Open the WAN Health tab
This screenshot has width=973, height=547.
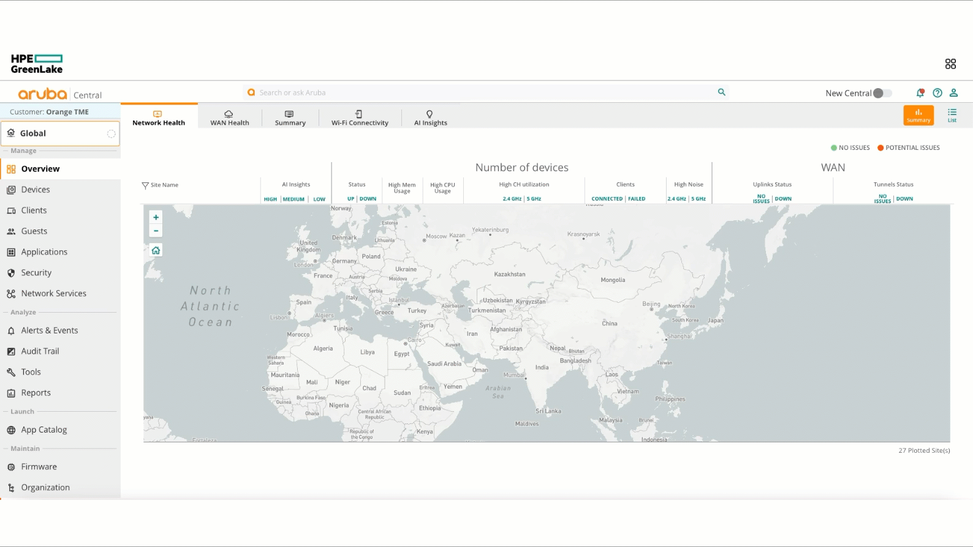pos(230,118)
